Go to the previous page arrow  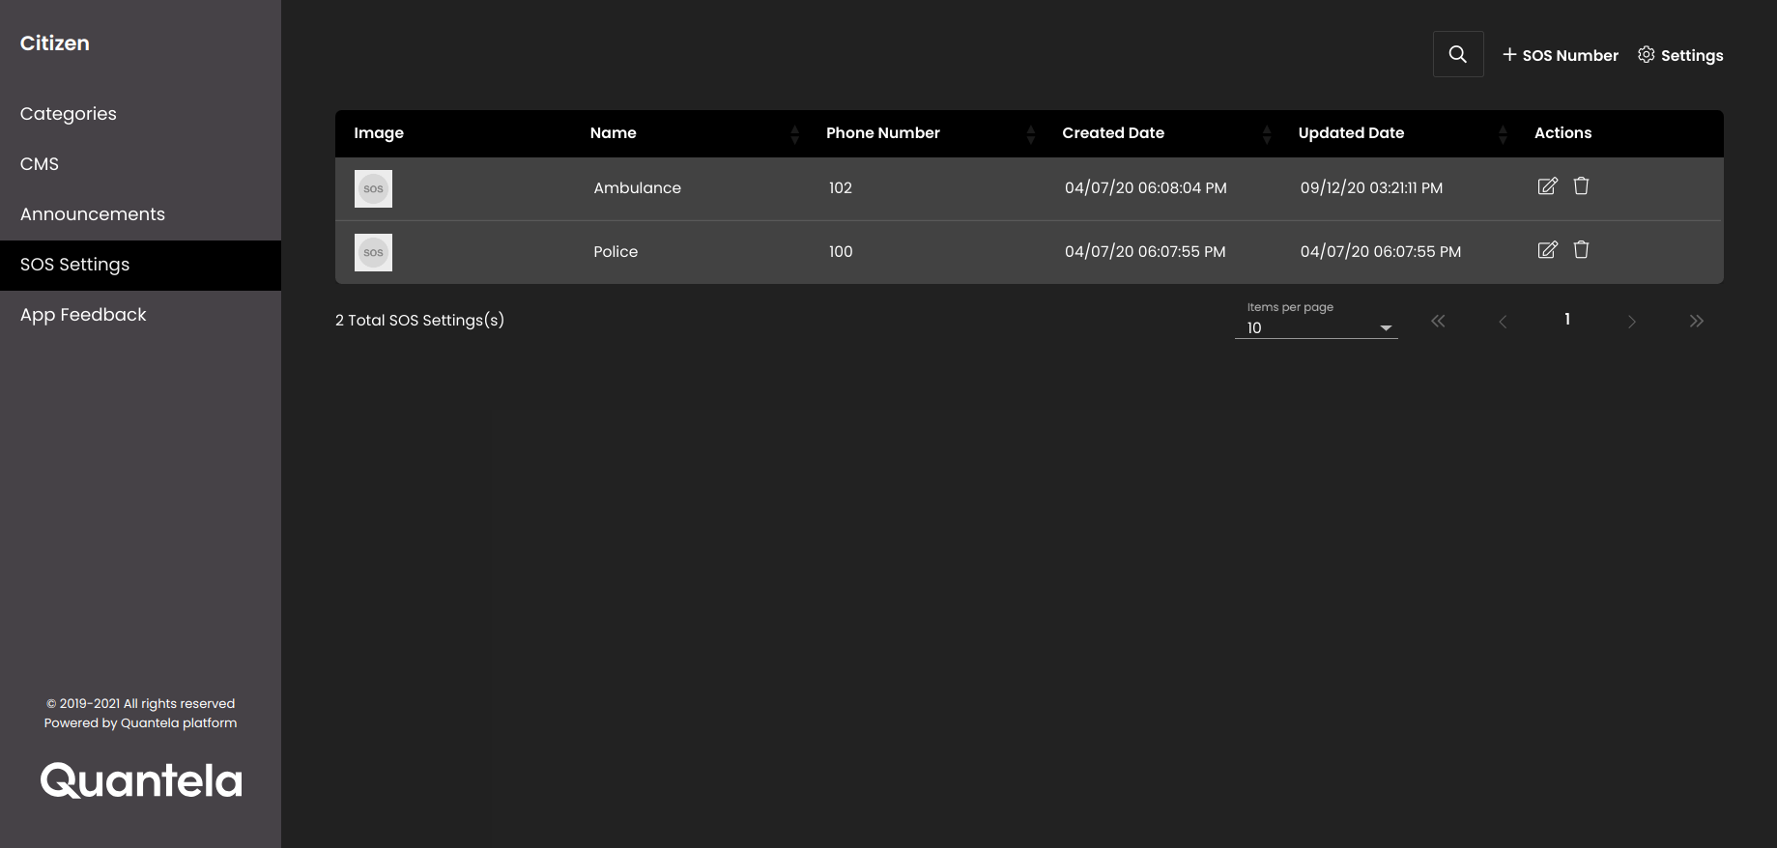pos(1503,321)
